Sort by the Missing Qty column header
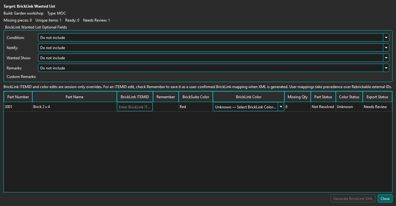The width and height of the screenshot is (396, 206). click(297, 97)
